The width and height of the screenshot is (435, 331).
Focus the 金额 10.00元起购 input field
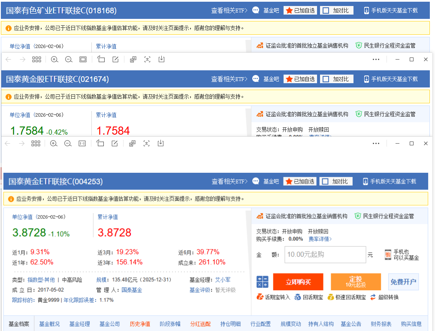(x=325, y=255)
